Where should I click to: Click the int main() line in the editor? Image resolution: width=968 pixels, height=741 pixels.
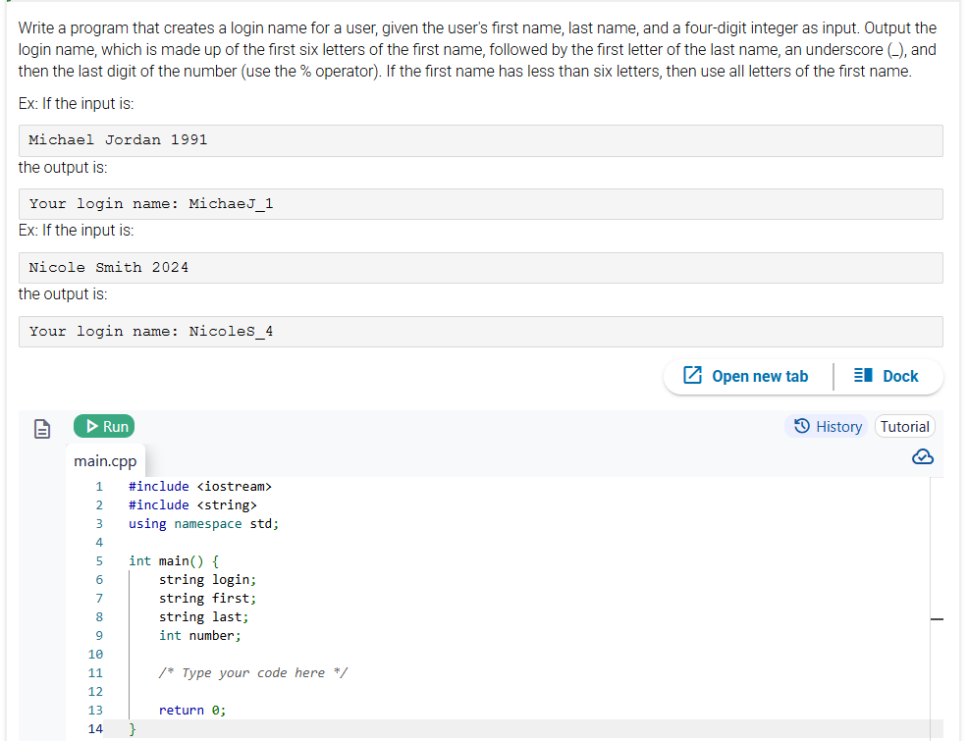[x=172, y=560]
